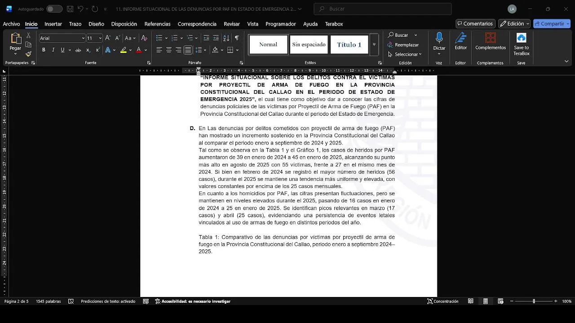Apply the Sin espaciado style
Image resolution: width=575 pixels, height=323 pixels.
coord(309,44)
